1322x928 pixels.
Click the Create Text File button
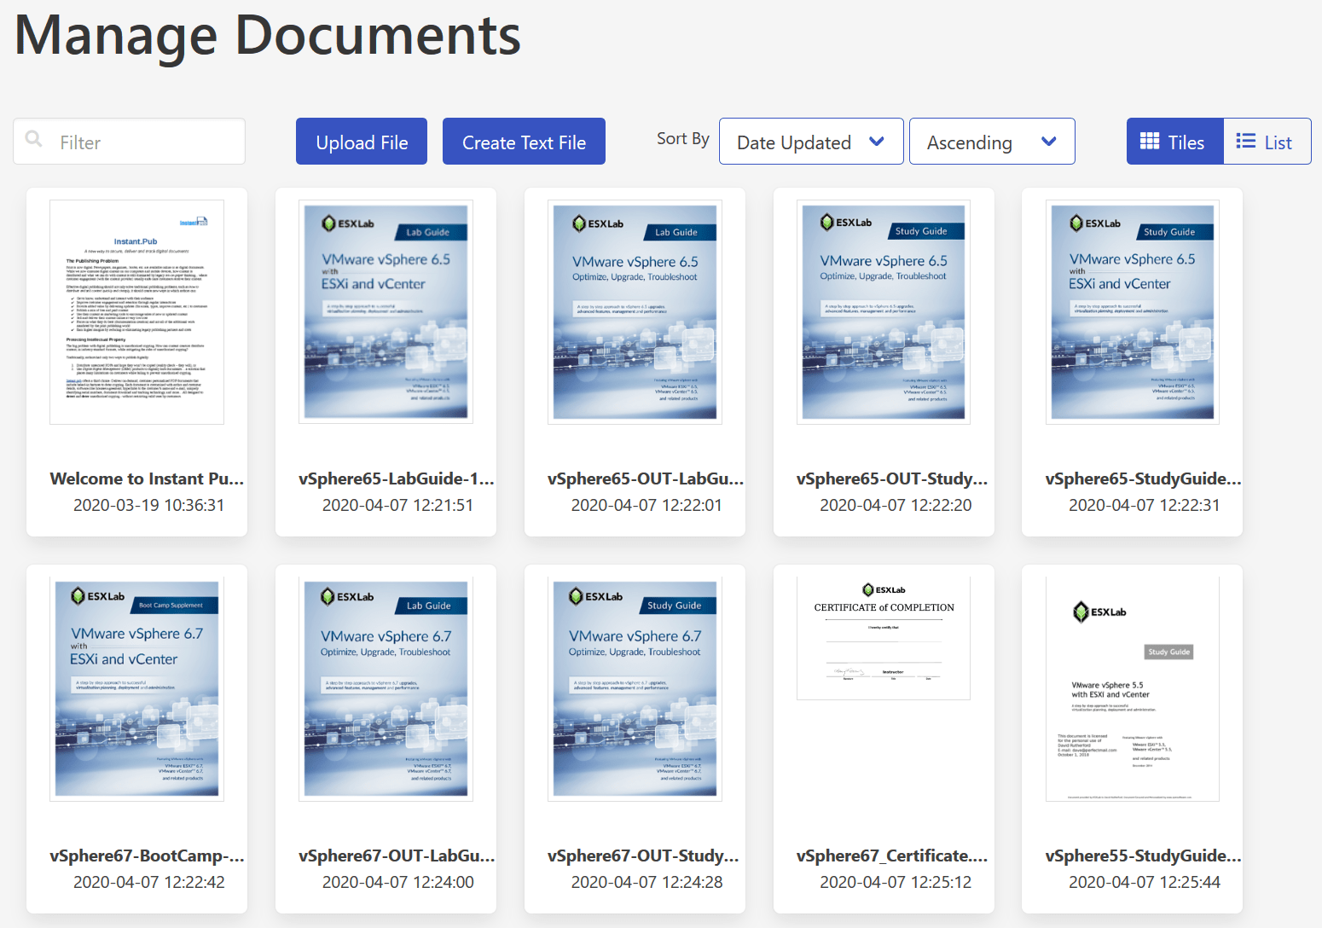pyautogui.click(x=524, y=141)
